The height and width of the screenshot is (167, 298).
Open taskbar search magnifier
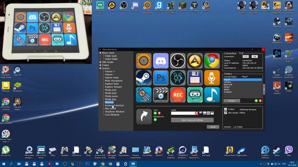[x=11, y=164]
